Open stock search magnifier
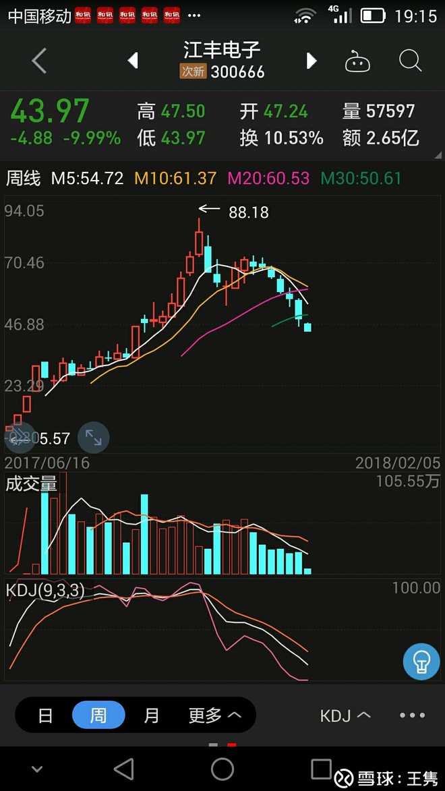The height and width of the screenshot is (791, 445). tap(410, 61)
